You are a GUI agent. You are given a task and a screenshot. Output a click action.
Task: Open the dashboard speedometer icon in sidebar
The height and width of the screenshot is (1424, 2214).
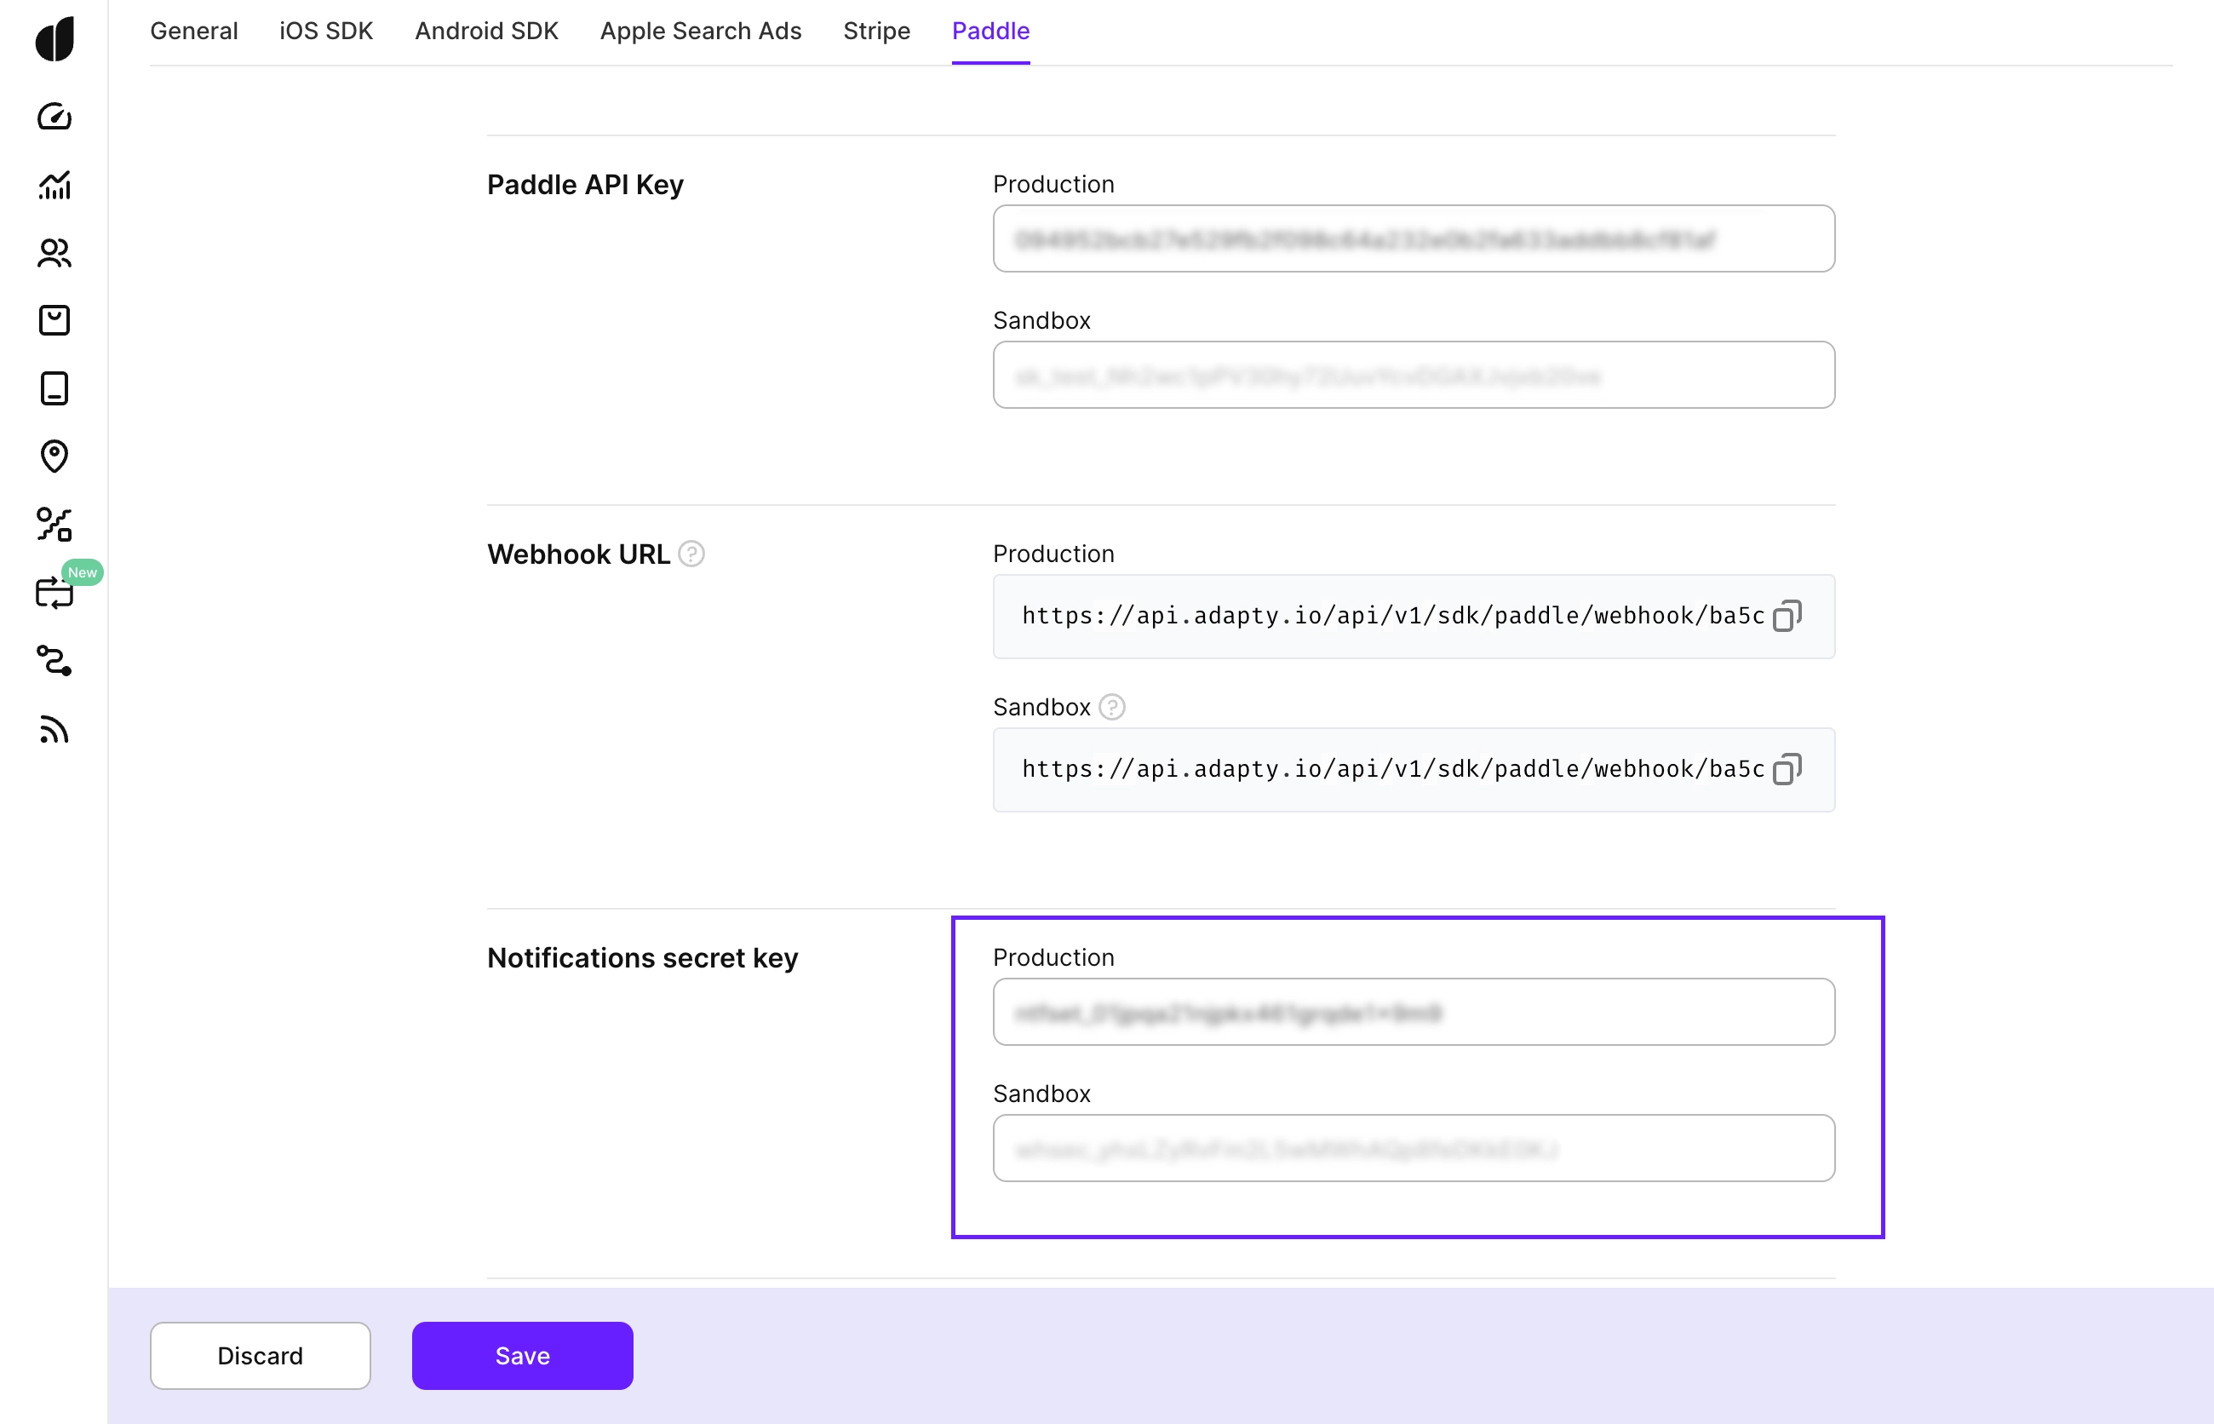coord(54,117)
